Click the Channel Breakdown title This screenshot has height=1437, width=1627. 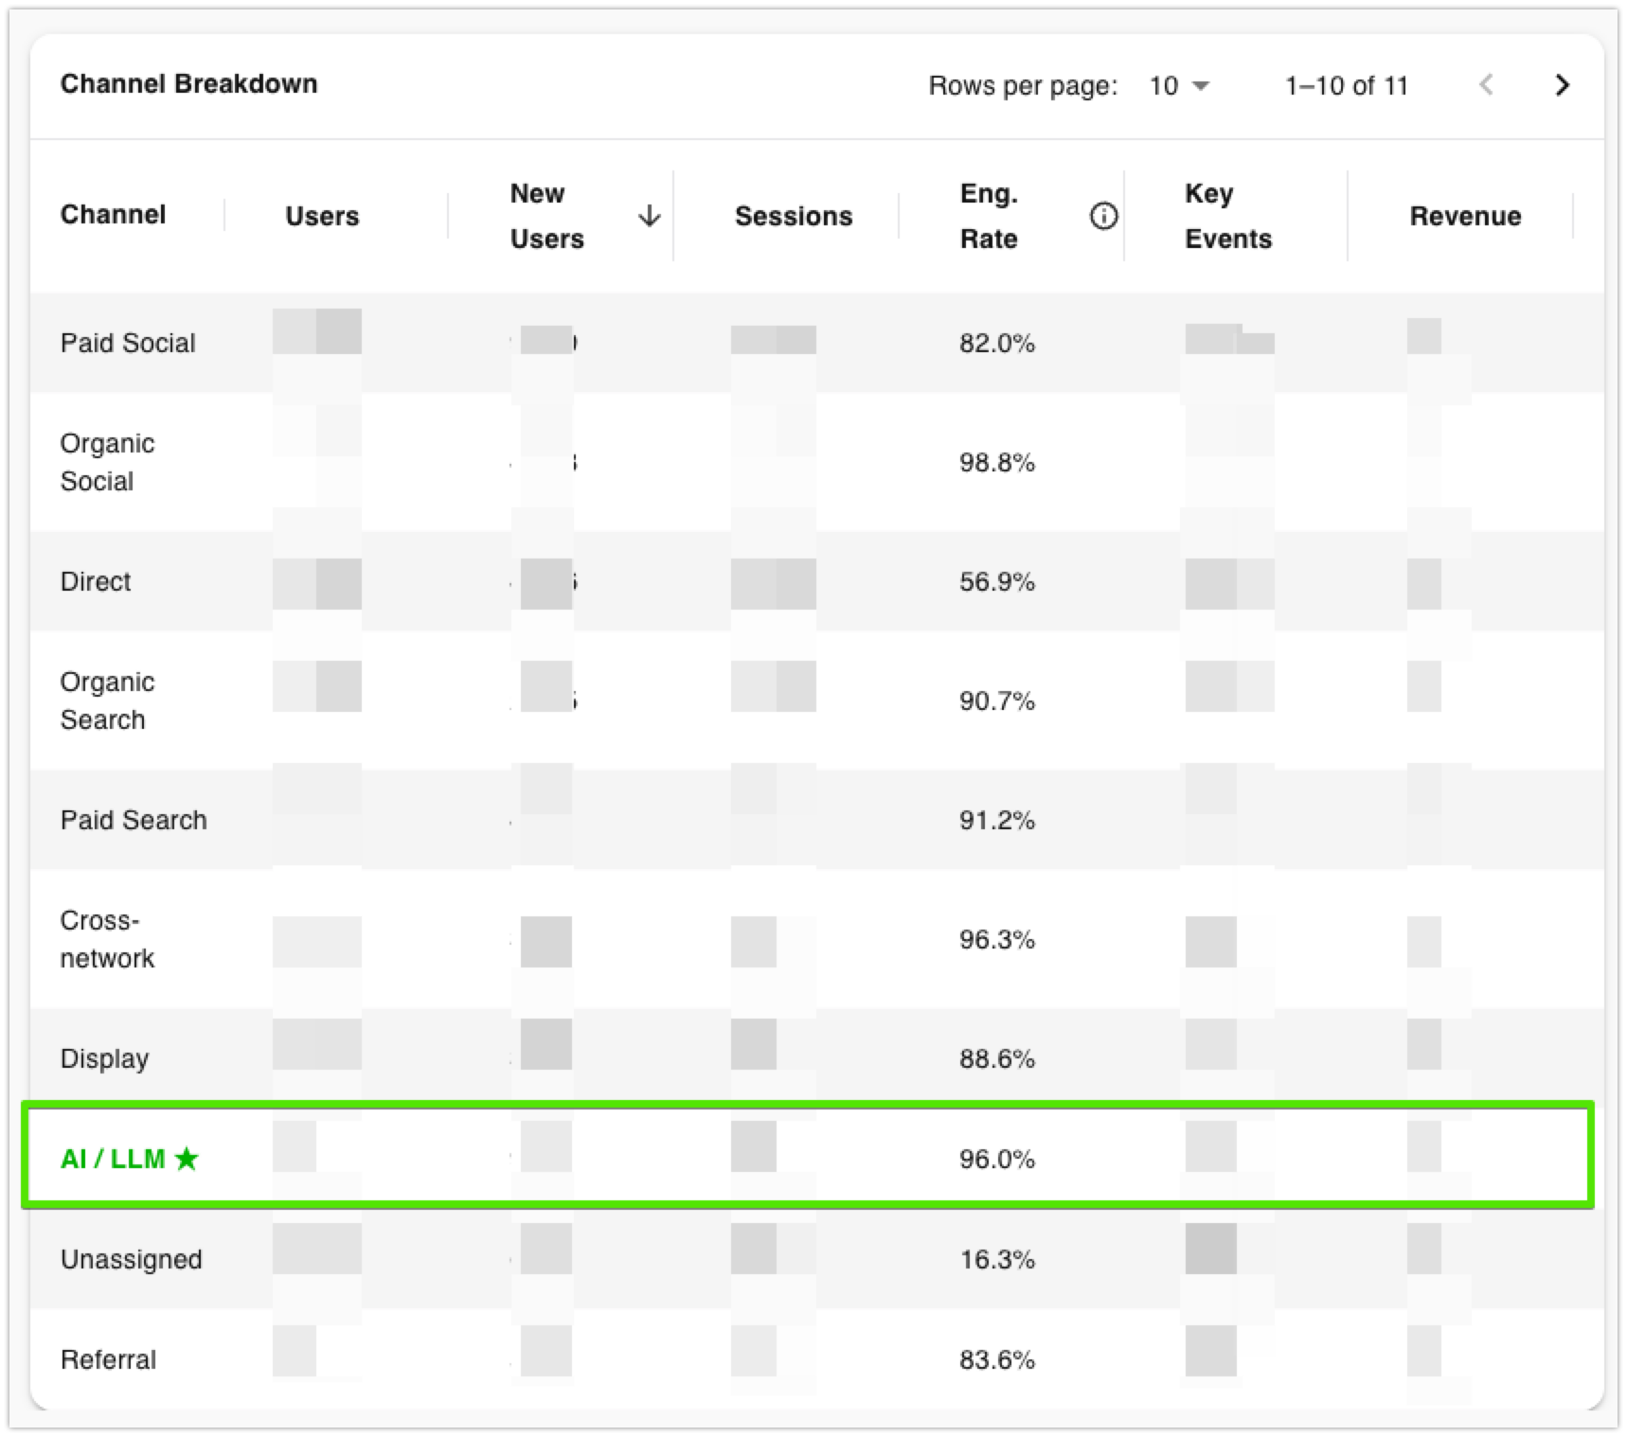188,83
